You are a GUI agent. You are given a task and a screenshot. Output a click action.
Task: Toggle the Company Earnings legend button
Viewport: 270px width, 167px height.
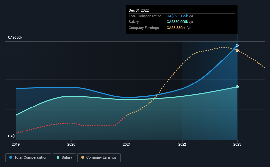(99, 158)
